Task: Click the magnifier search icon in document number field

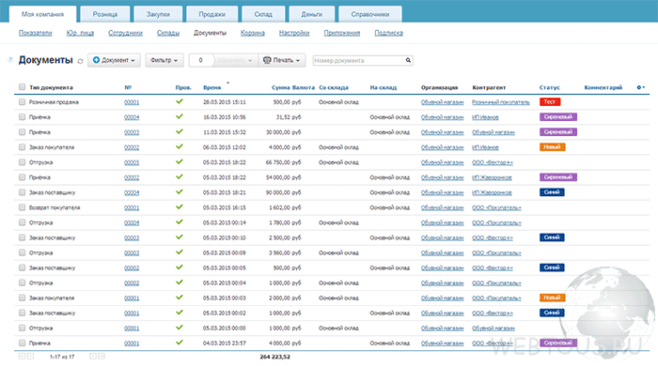Action: click(408, 60)
